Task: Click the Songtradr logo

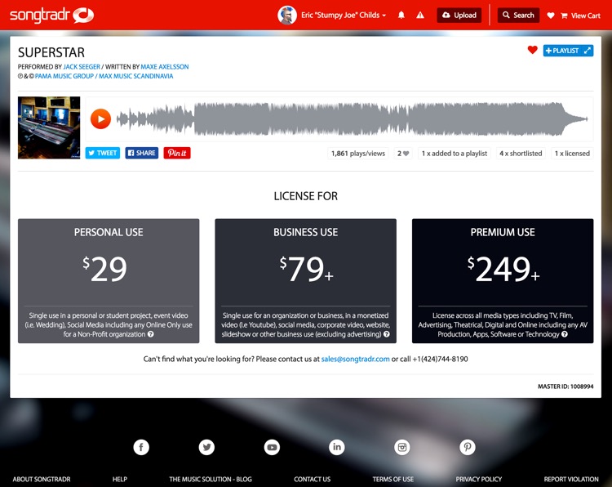Action: 51,16
